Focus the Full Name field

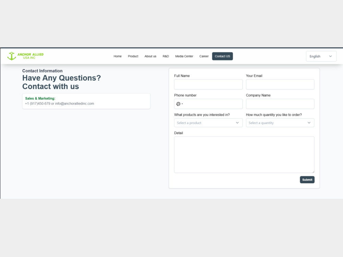pyautogui.click(x=208, y=84)
